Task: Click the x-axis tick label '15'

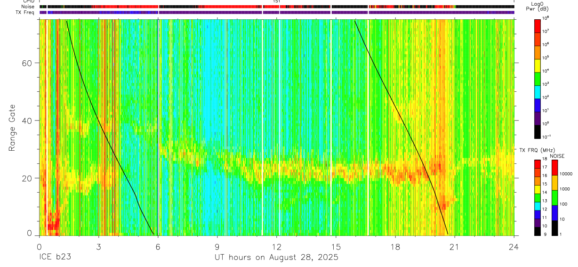Action: (336, 246)
